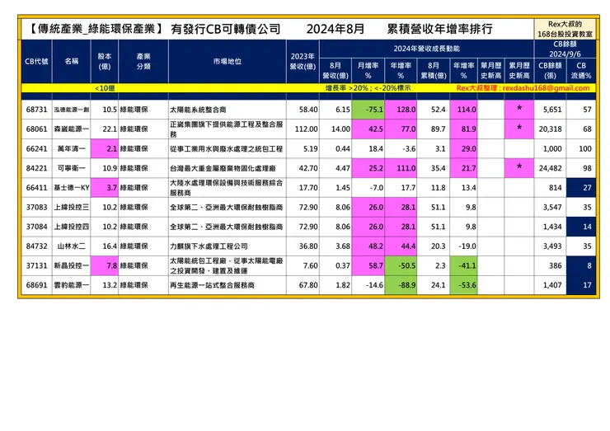
Task: Click the name 森崴能源一
Action: pyautogui.click(x=71, y=129)
